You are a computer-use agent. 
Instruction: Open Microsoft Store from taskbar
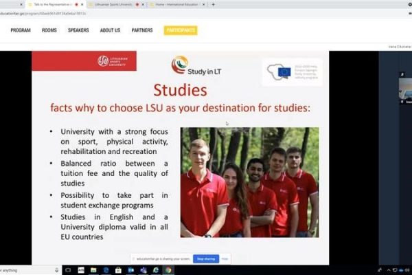[119, 270]
